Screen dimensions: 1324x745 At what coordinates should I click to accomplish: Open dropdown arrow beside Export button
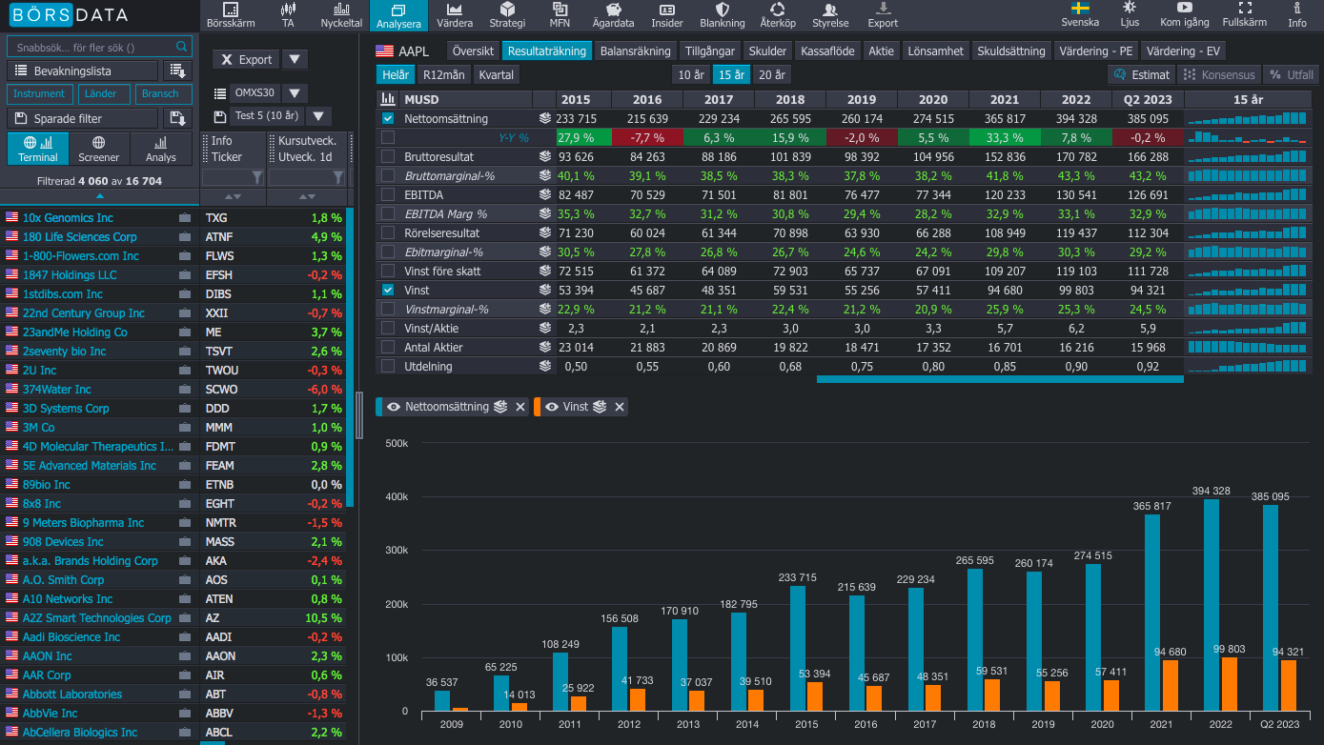coord(295,59)
